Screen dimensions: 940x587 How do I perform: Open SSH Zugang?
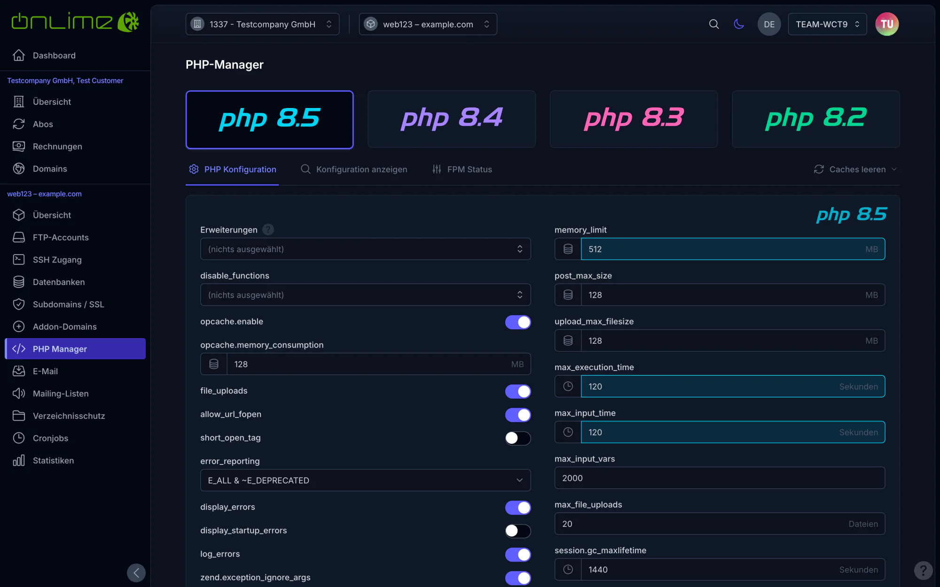(75, 260)
